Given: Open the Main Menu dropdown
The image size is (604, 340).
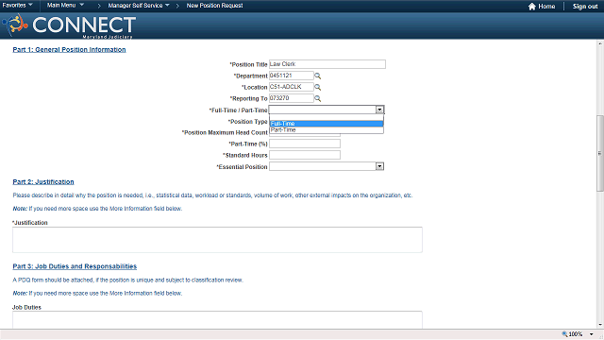Looking at the screenshot, I should click(x=65, y=6).
